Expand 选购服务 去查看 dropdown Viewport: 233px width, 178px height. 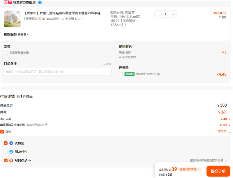23,34
